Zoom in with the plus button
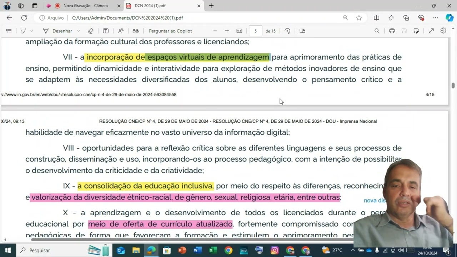This screenshot has height=257, width=457. pyautogui.click(x=227, y=31)
